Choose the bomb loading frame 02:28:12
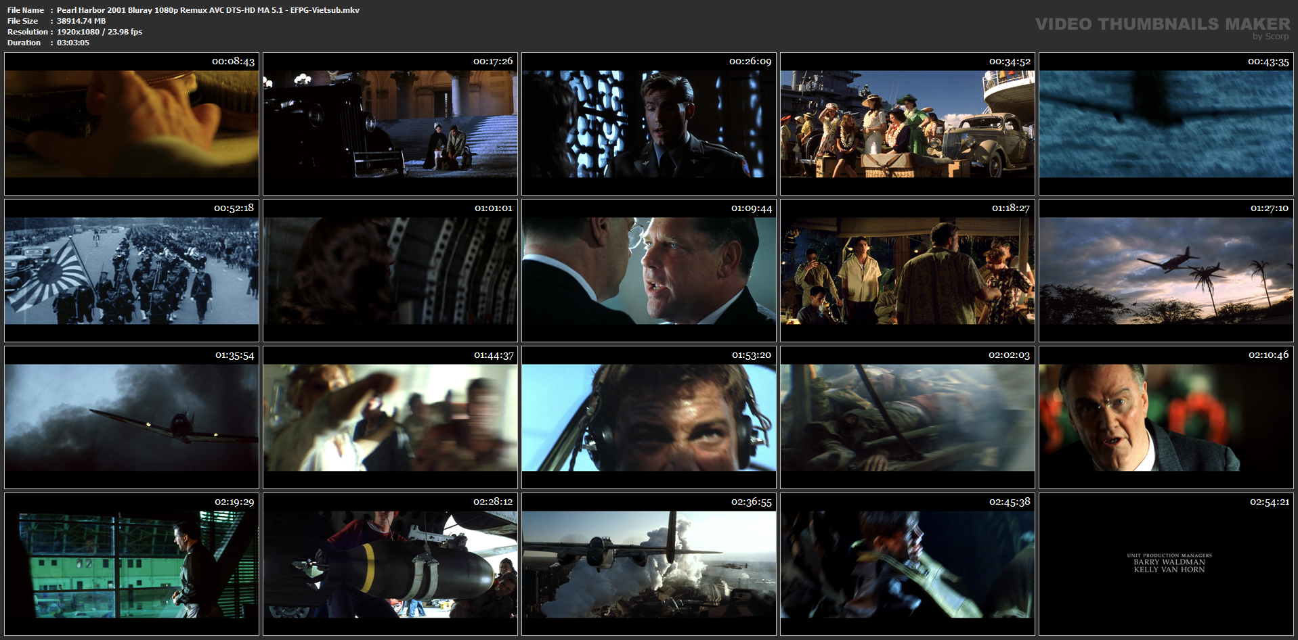This screenshot has height=640, width=1298. pyautogui.click(x=390, y=564)
